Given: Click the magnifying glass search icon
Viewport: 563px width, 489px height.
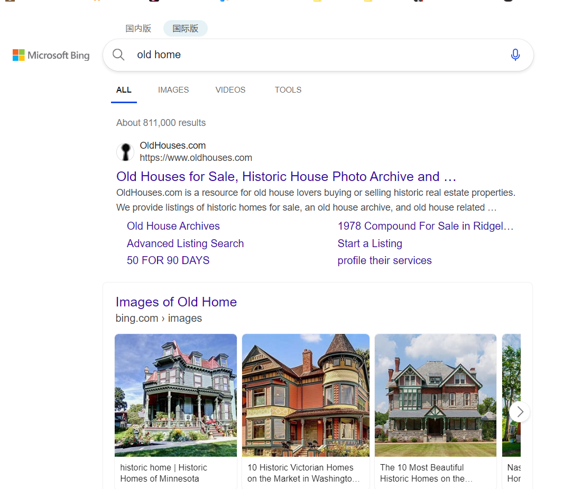Looking at the screenshot, I should (x=118, y=55).
